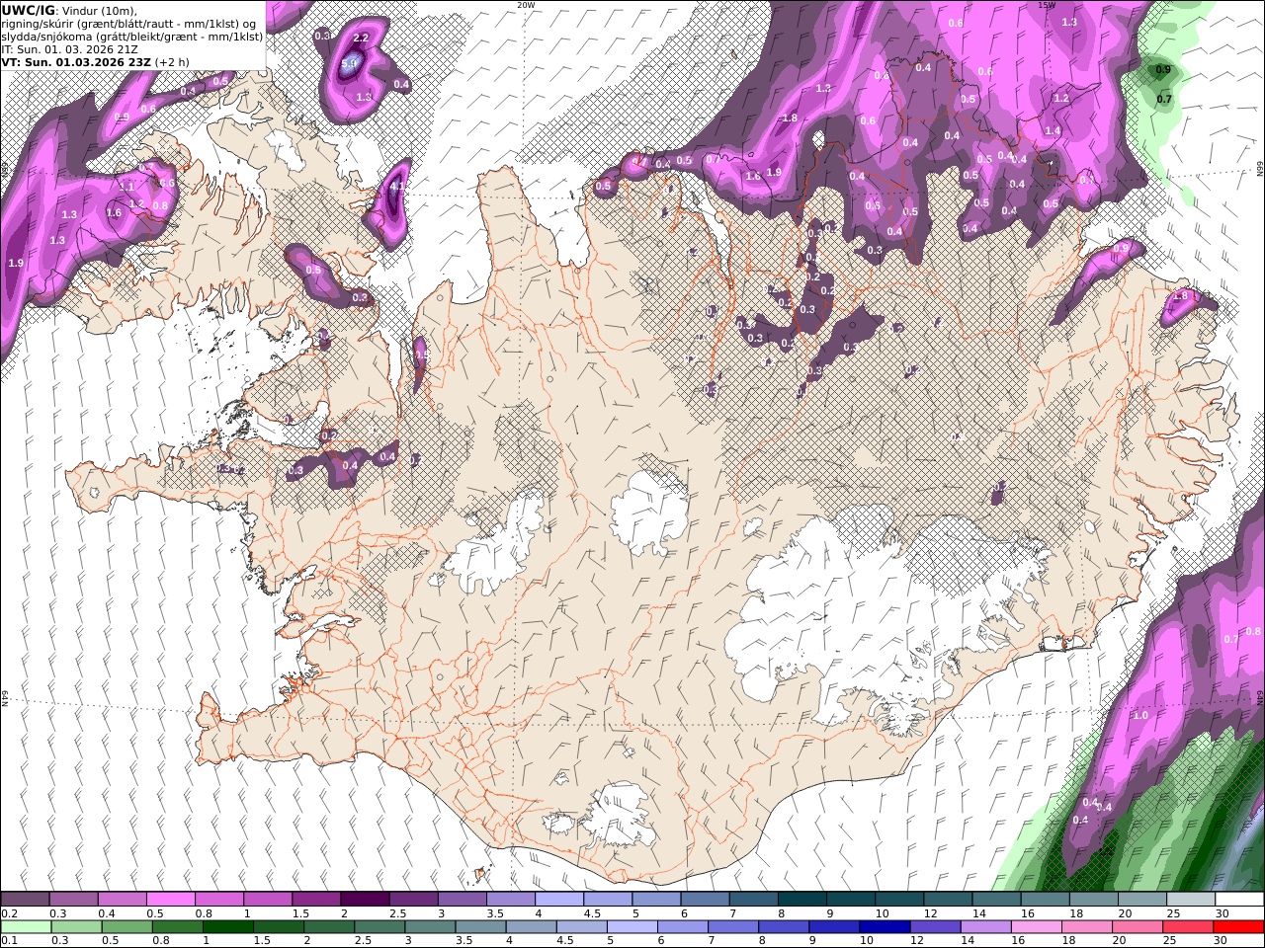Image resolution: width=1265 pixels, height=948 pixels.
Task: Click the bright pink 0.5 swatch in upper legend row
Action: pyautogui.click(x=171, y=900)
